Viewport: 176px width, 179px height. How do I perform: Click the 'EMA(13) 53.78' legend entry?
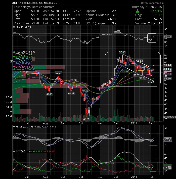pos(24,62)
